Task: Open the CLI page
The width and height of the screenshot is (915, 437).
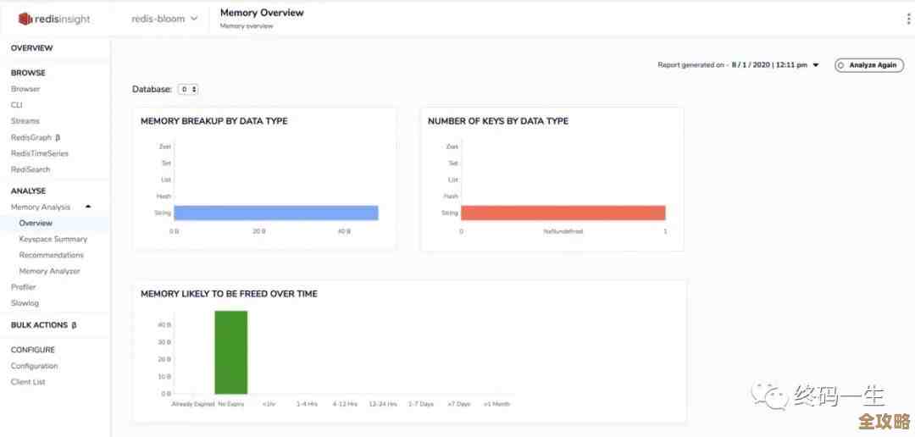Action: pos(17,105)
